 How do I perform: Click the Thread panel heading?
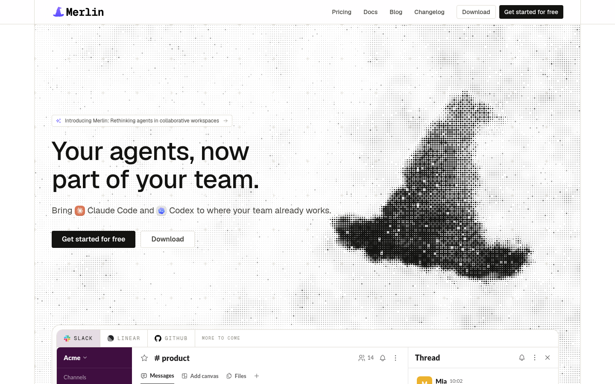coord(428,358)
